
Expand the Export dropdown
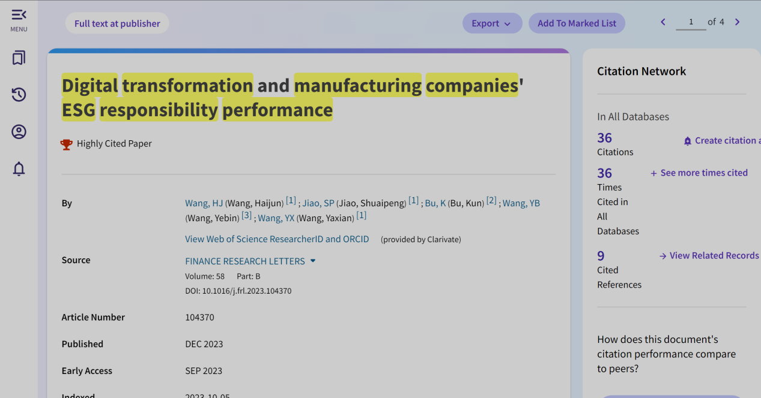(x=491, y=23)
